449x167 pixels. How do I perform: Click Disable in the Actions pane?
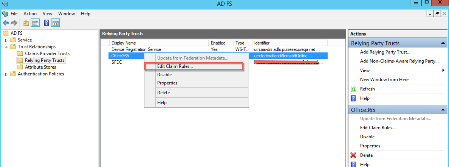[x=367, y=137]
